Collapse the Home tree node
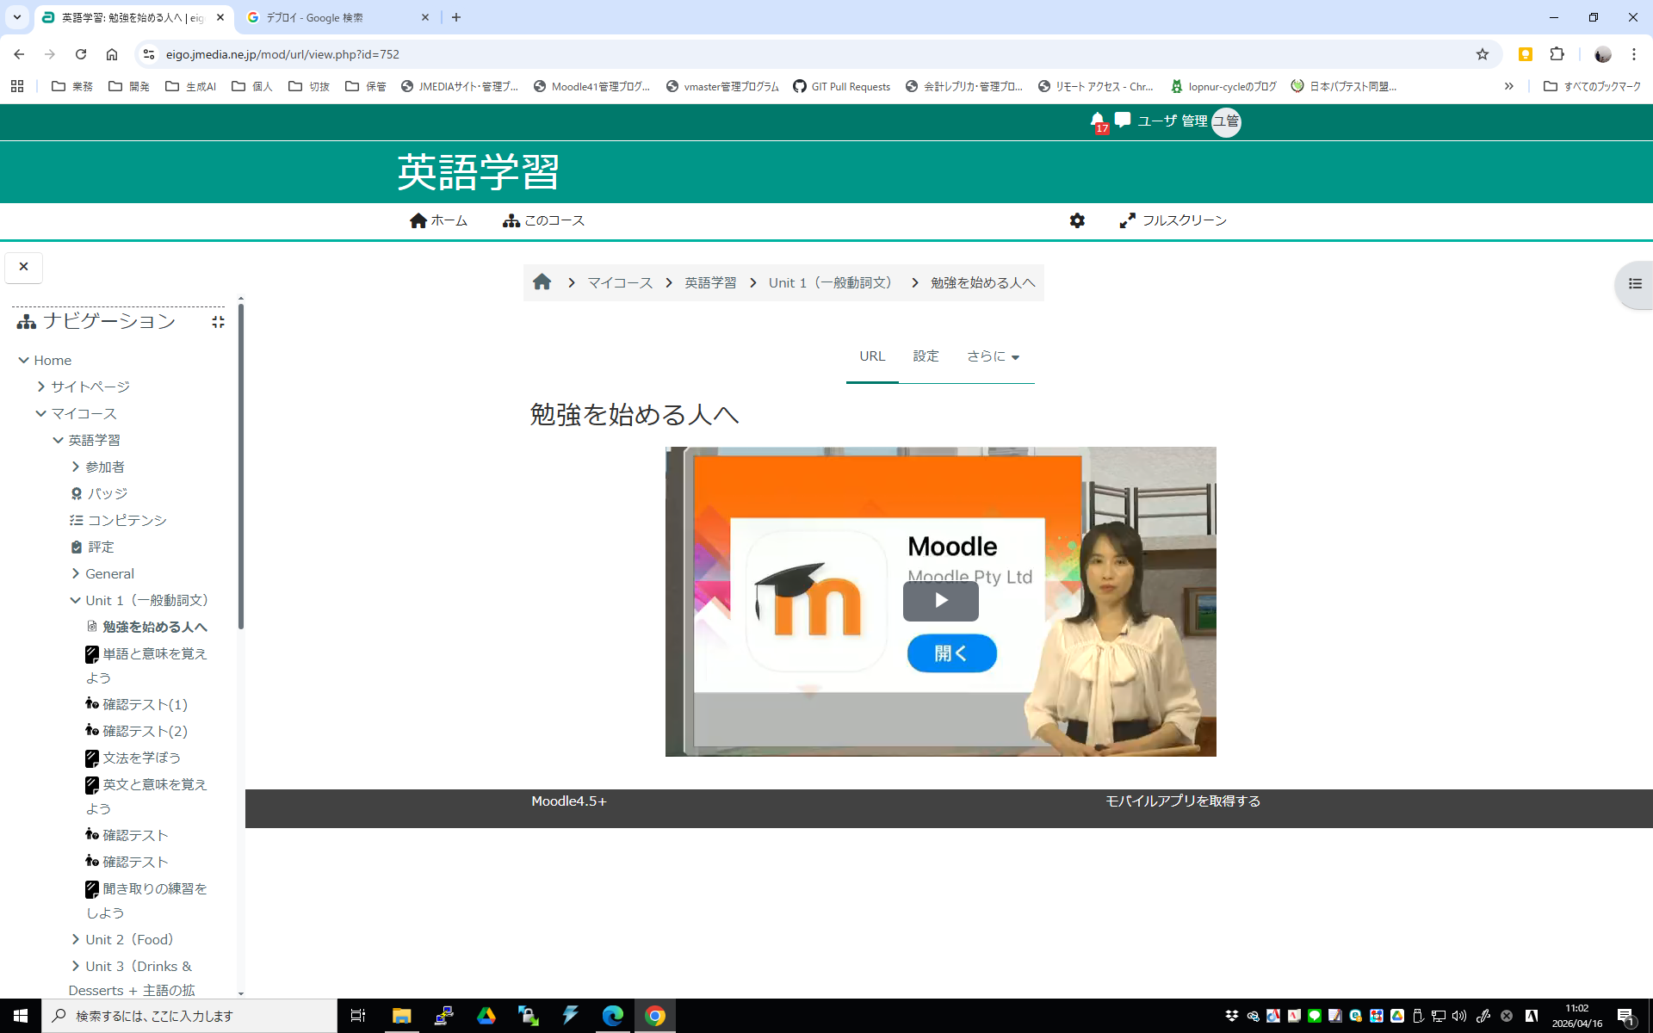 (x=24, y=360)
